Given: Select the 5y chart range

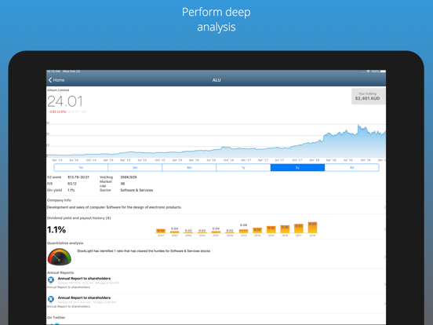Looking at the screenshot, I should pos(297,167).
